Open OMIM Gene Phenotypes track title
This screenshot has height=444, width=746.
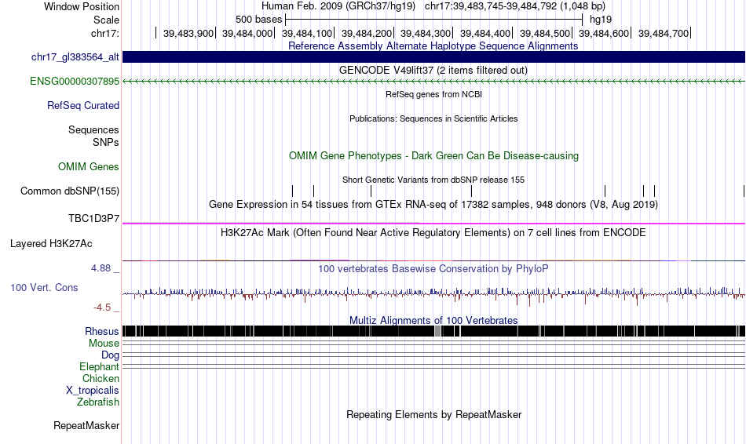(x=434, y=155)
